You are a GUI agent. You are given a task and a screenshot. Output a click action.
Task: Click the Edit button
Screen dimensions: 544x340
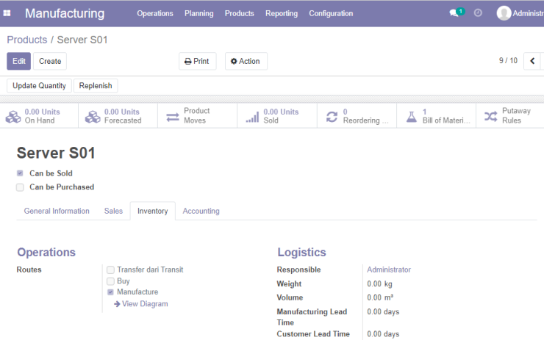[18, 61]
